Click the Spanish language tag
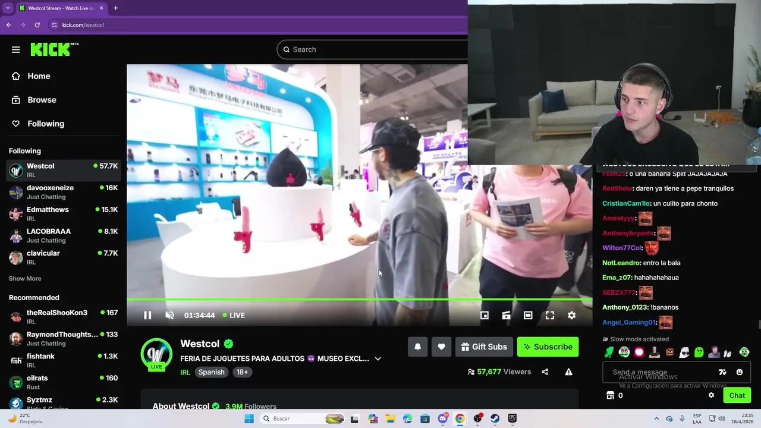761x428 pixels. (211, 372)
